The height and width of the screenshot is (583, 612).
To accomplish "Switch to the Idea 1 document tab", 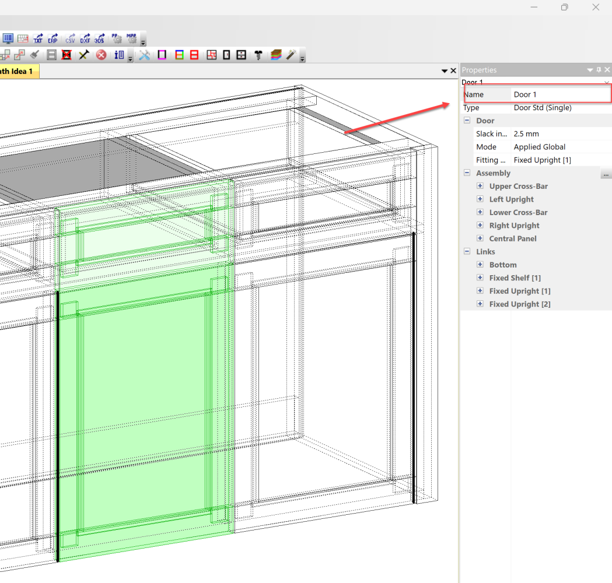I will pos(18,71).
